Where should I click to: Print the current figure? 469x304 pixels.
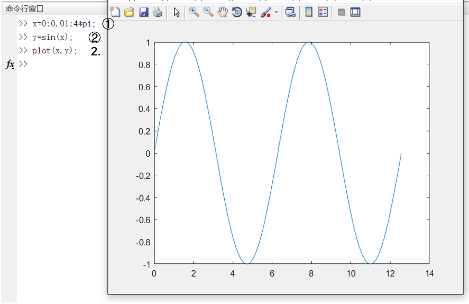(158, 12)
